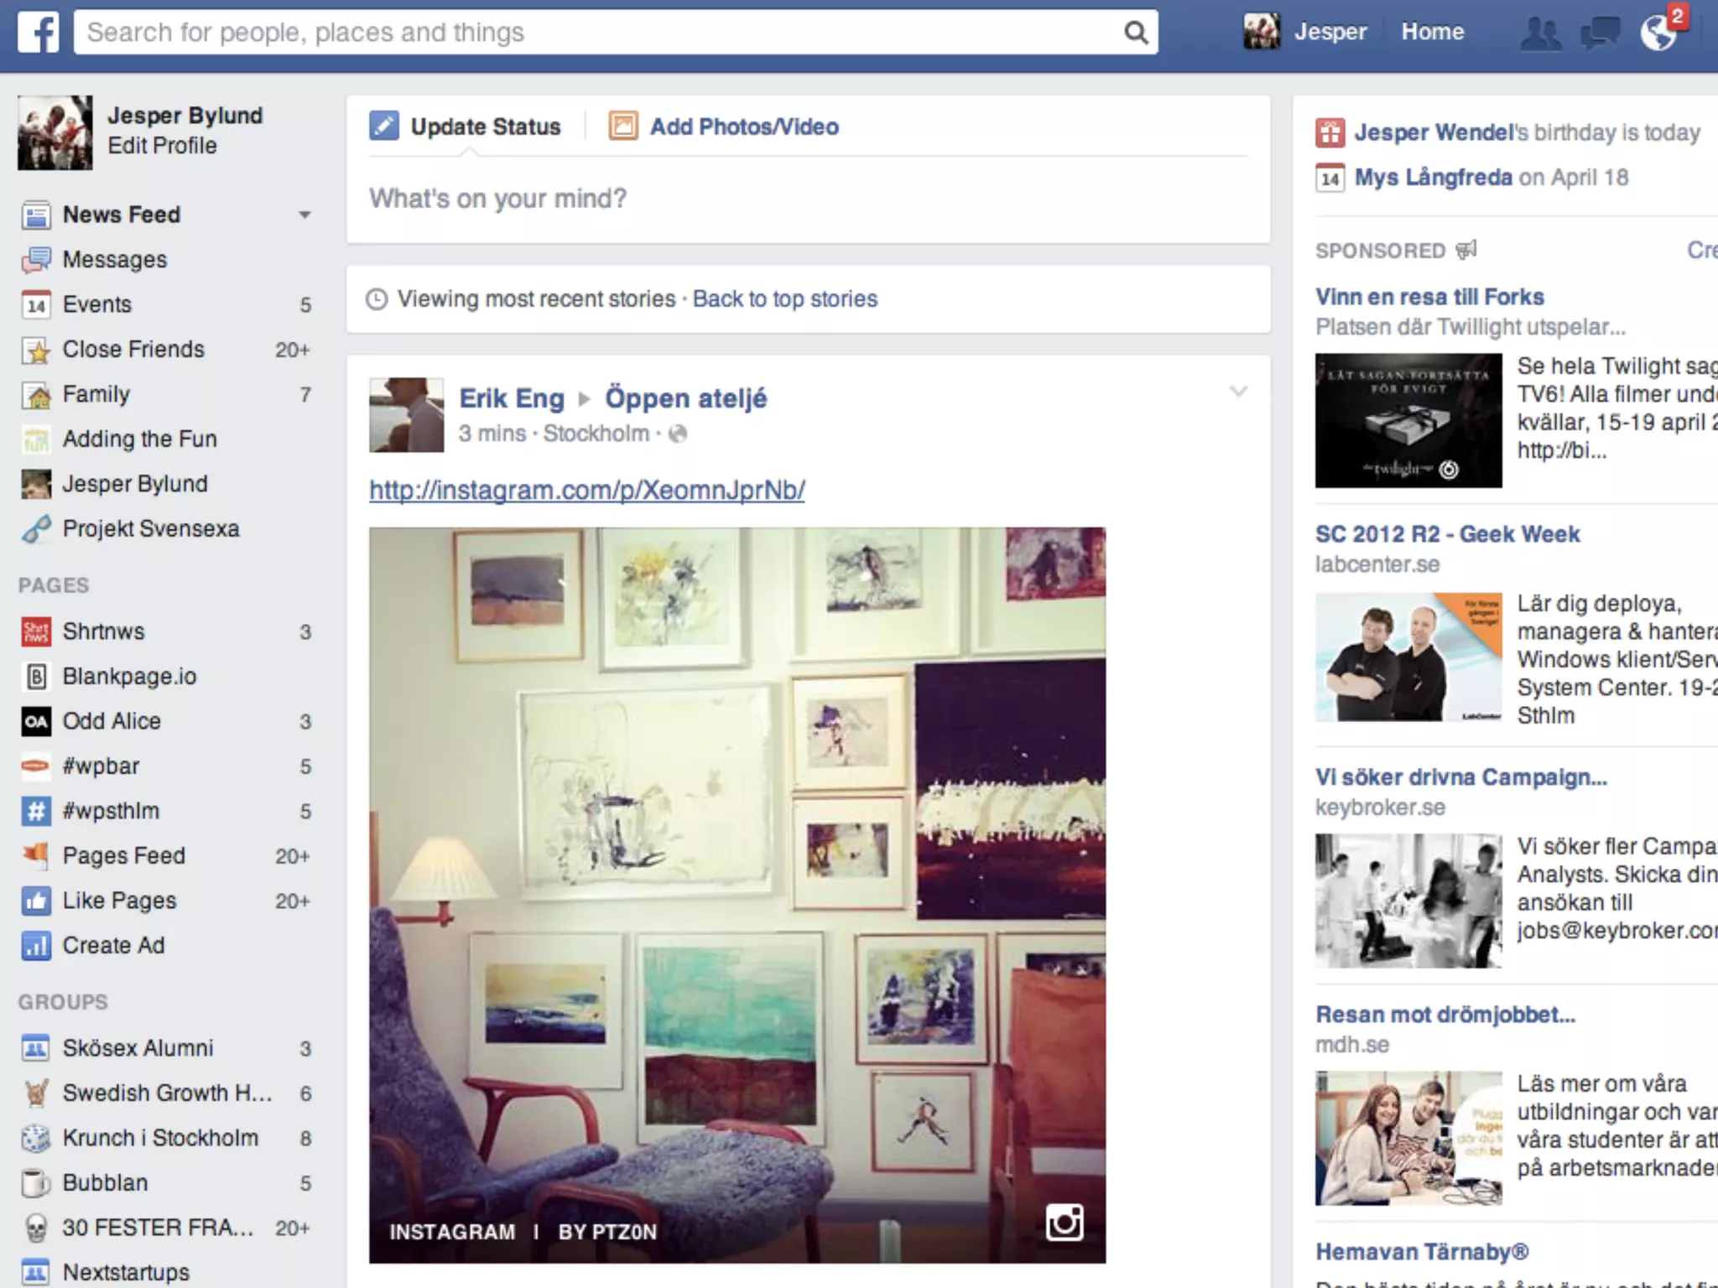Viewport: 1718px width, 1288px height.
Task: Open the notifications globe icon
Action: pos(1658,34)
